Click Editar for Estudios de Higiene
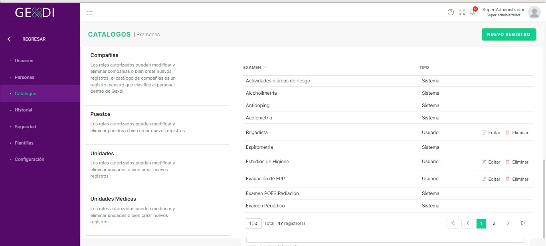 point(494,162)
